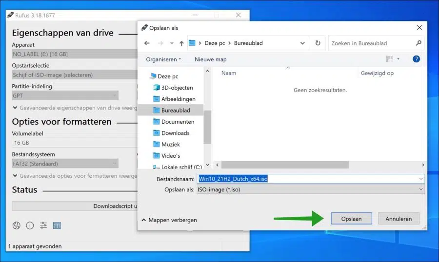Viewport: 439px width, 262px height.
Task: Open the address bar history dropdown
Action: pos(302,43)
